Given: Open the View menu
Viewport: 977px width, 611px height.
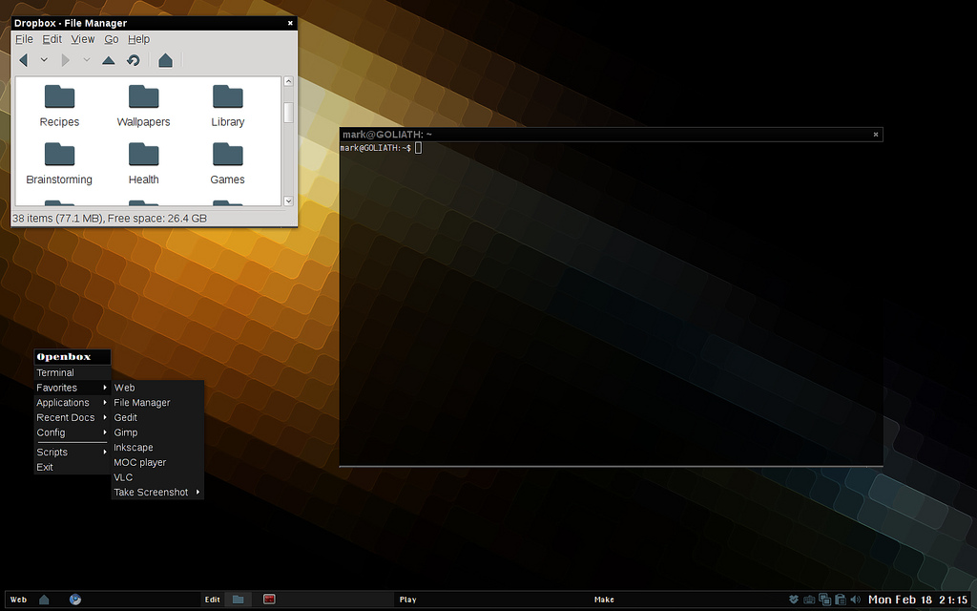Looking at the screenshot, I should [x=83, y=39].
